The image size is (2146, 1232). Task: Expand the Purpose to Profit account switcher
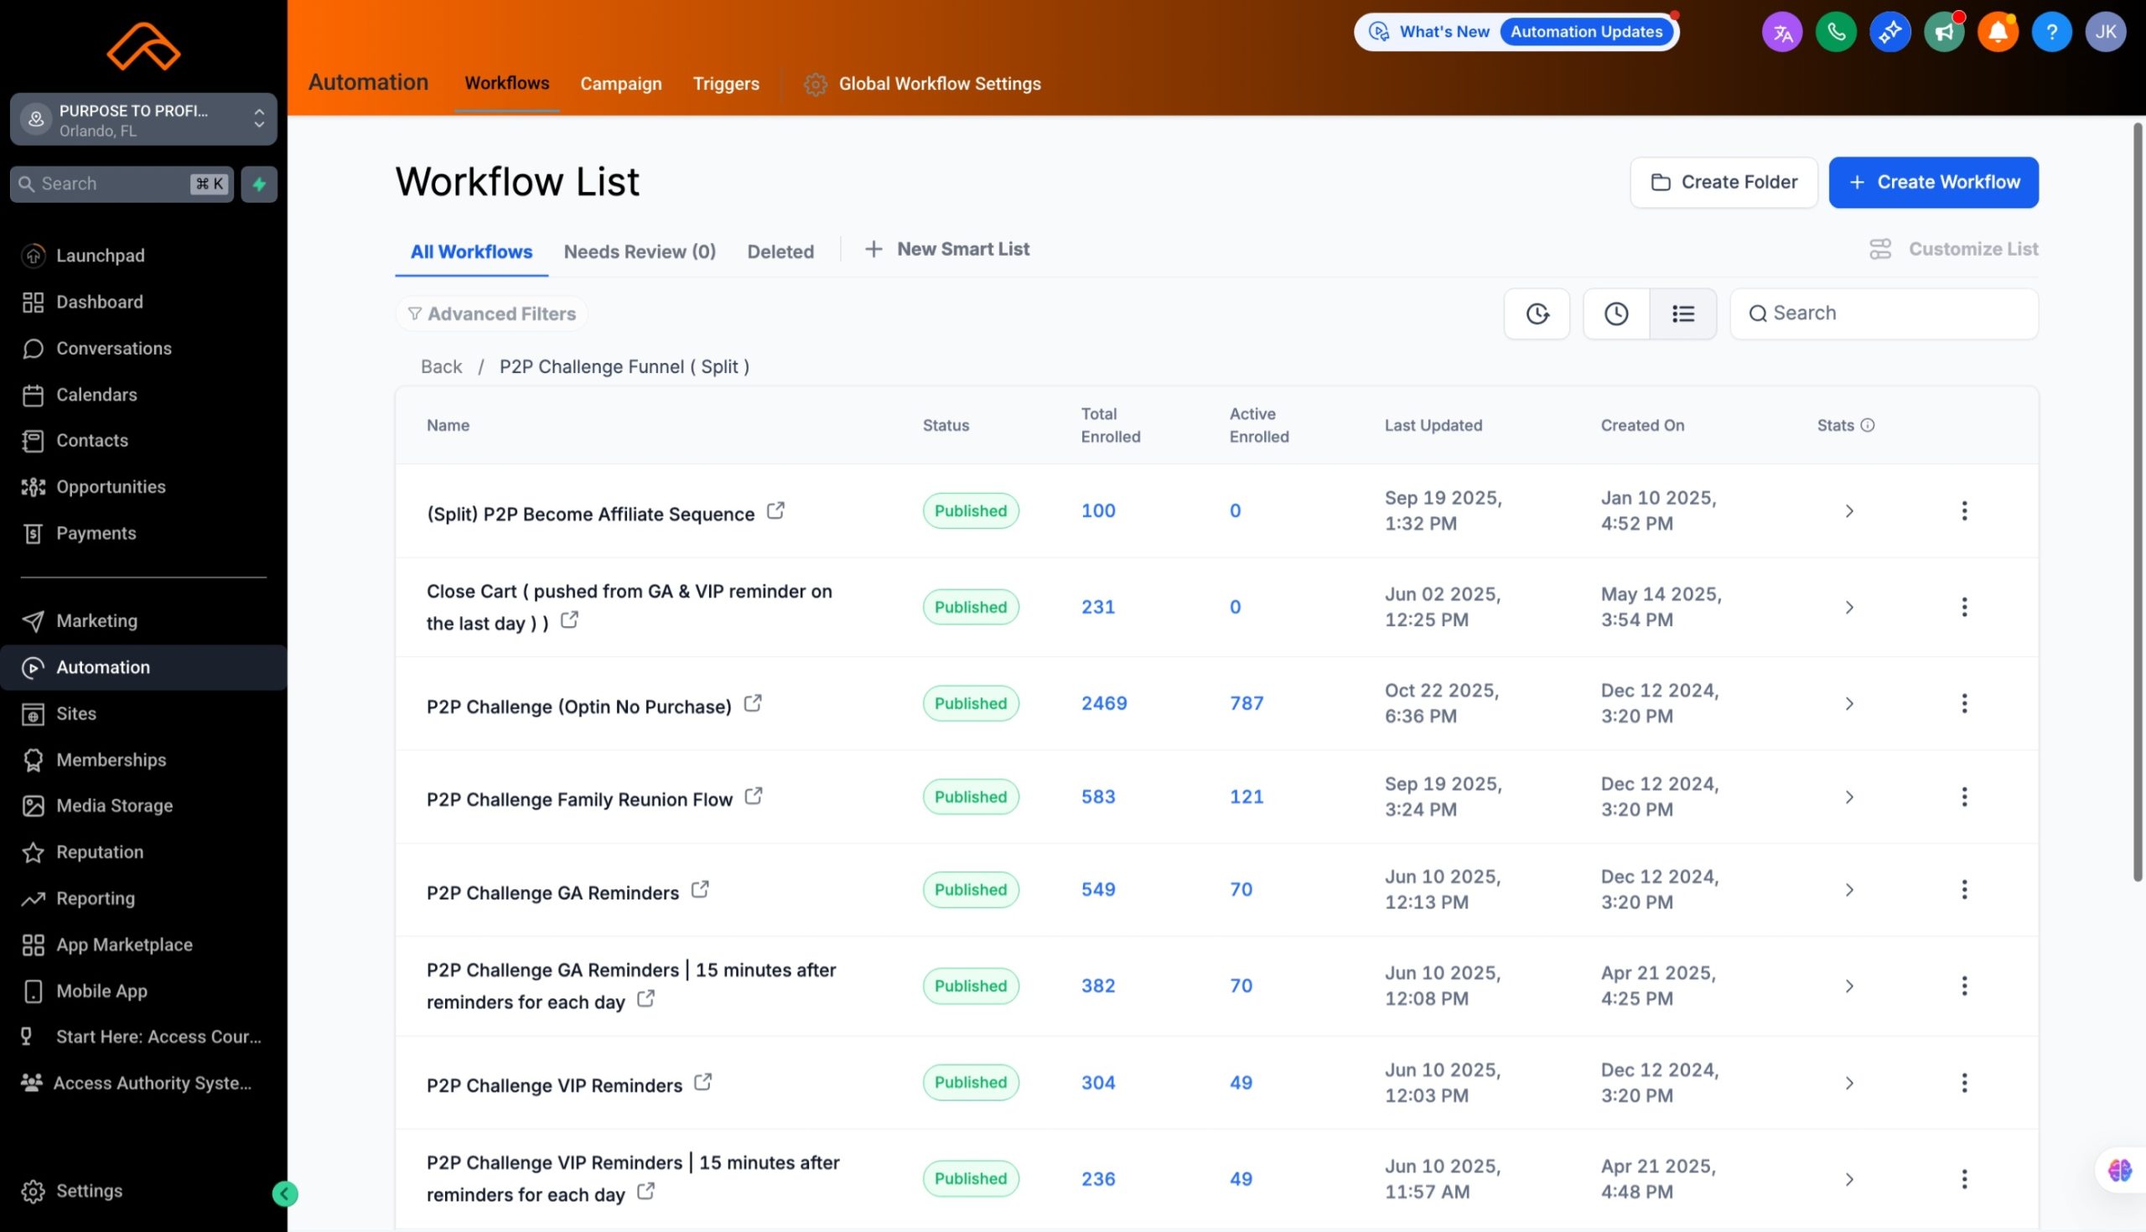(x=143, y=120)
